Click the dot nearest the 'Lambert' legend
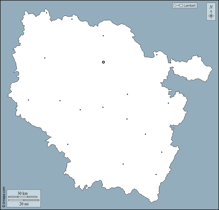Screen dimensions: 219x210 pos(157,54)
